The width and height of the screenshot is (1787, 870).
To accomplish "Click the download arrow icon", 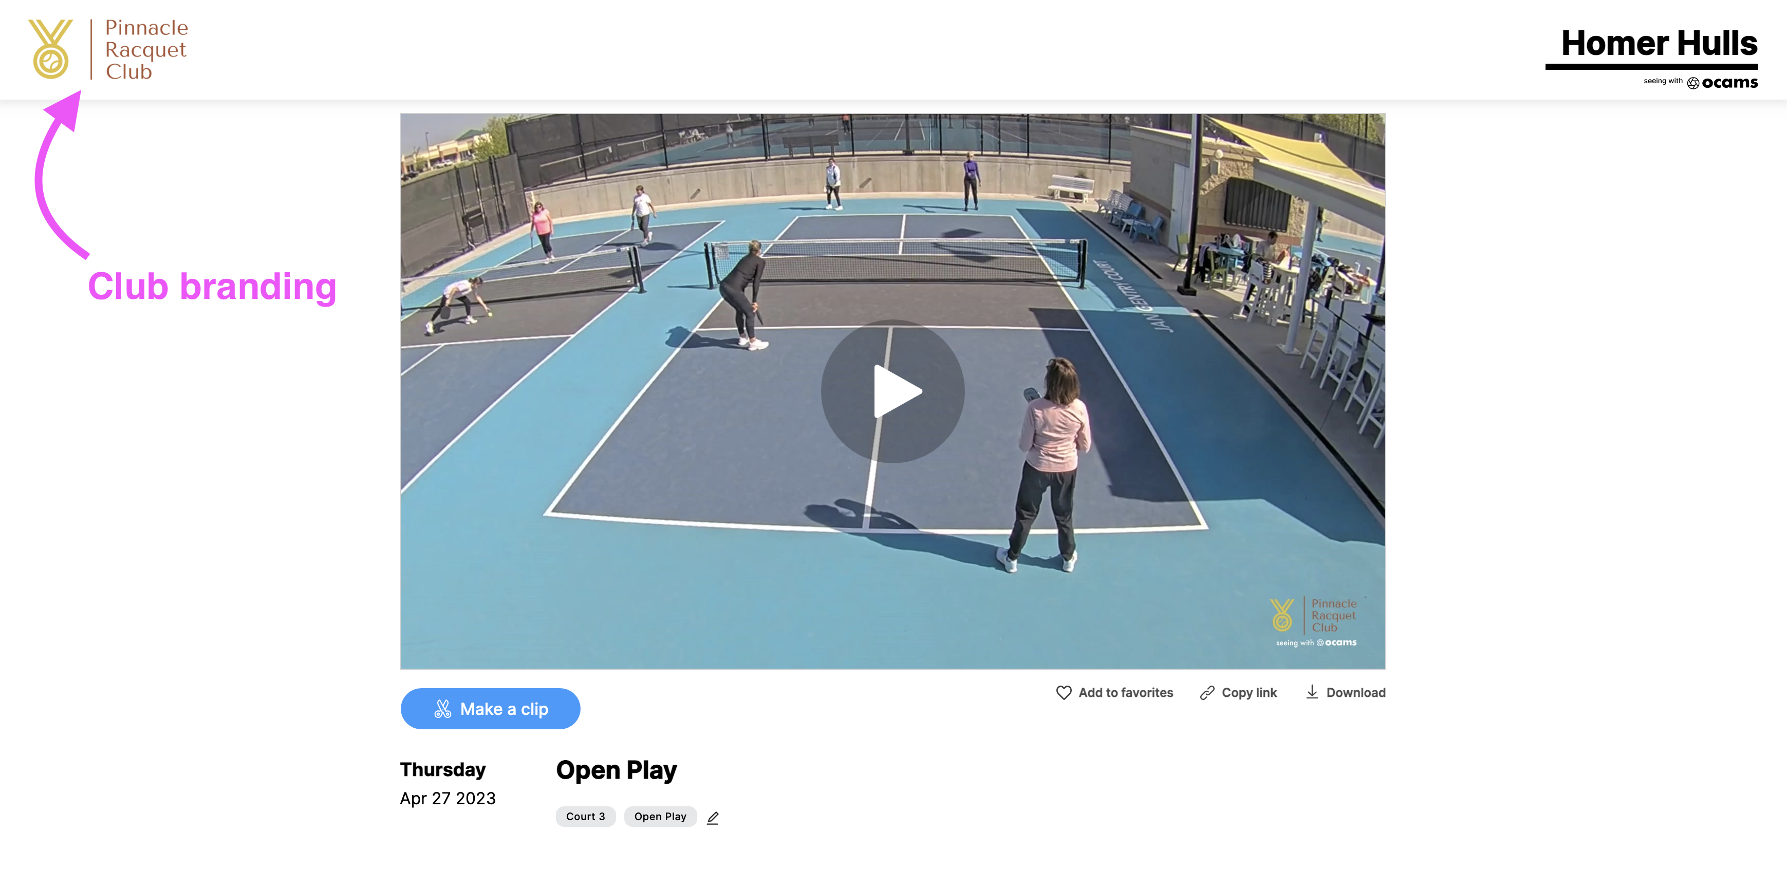I will (x=1312, y=692).
